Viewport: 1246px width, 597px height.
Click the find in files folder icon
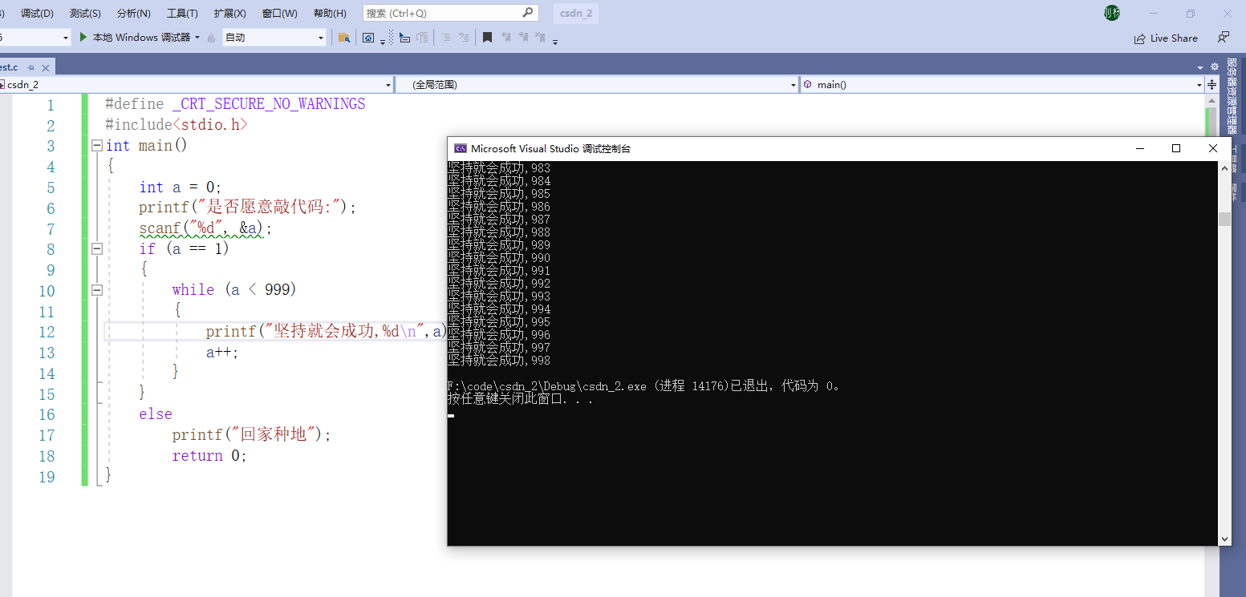pos(344,38)
